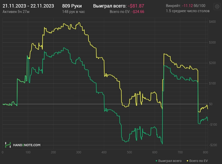Viewport: 222px width, 164px height.
Task: Click "1.5 среднее число столов" stat
Action: coord(188,11)
